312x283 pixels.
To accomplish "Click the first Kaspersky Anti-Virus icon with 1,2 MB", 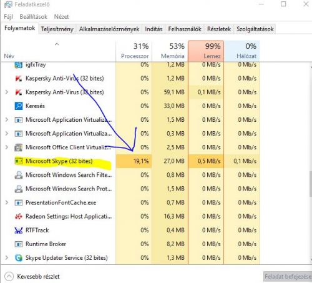I will (x=19, y=79).
